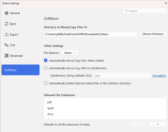
Task: Click the minus button to remove extension
Action: [x=138, y=124]
